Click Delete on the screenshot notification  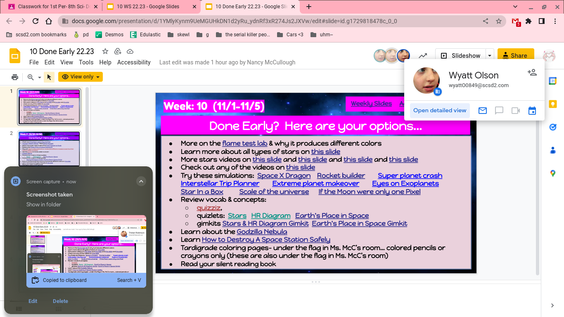tap(60, 301)
